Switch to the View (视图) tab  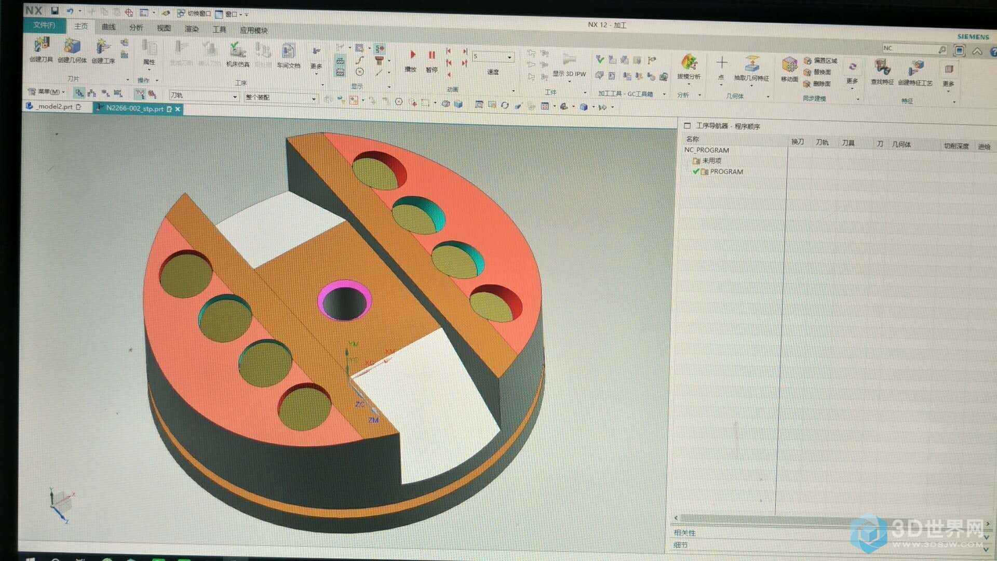tap(164, 28)
